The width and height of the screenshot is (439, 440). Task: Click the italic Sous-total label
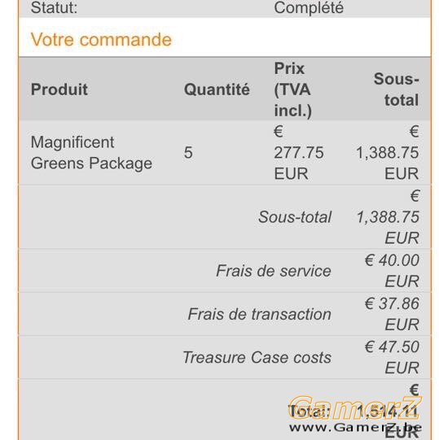(295, 217)
